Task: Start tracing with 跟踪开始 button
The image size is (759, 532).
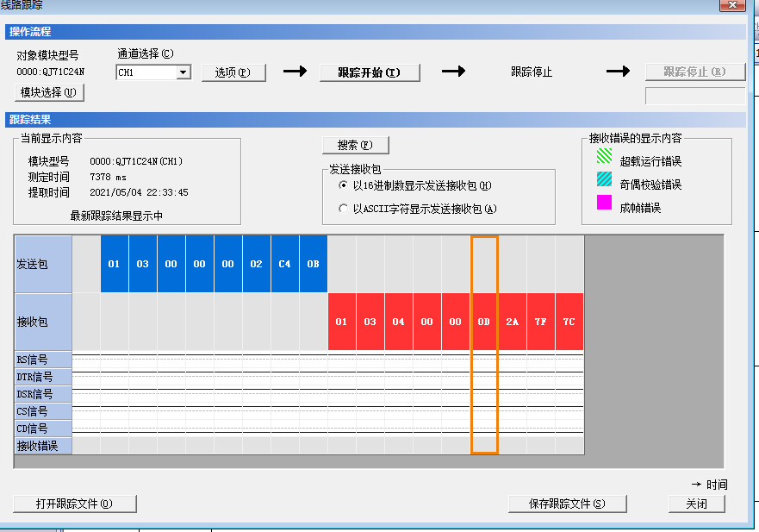Action: [x=370, y=73]
